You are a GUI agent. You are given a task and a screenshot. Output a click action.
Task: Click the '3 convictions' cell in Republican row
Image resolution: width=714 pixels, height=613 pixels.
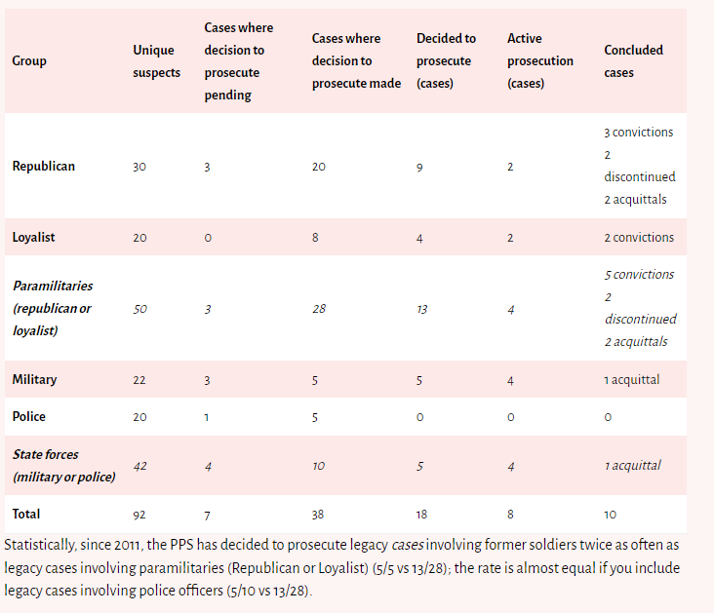point(638,133)
